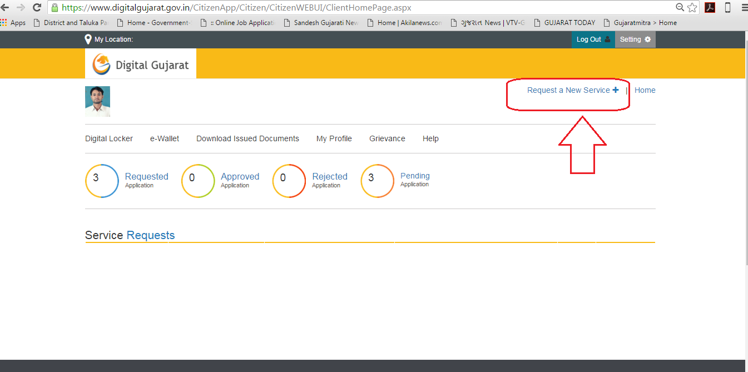
Task: Click the Chrome menu hamburger icon
Action: [x=744, y=8]
